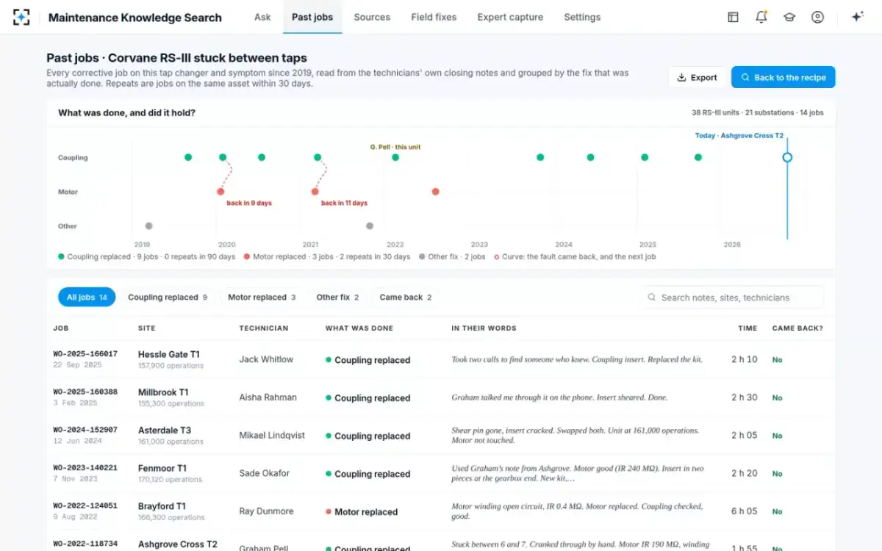The width and height of the screenshot is (882, 551).
Task: Click the 6 h 05 time value
Action: [744, 511]
